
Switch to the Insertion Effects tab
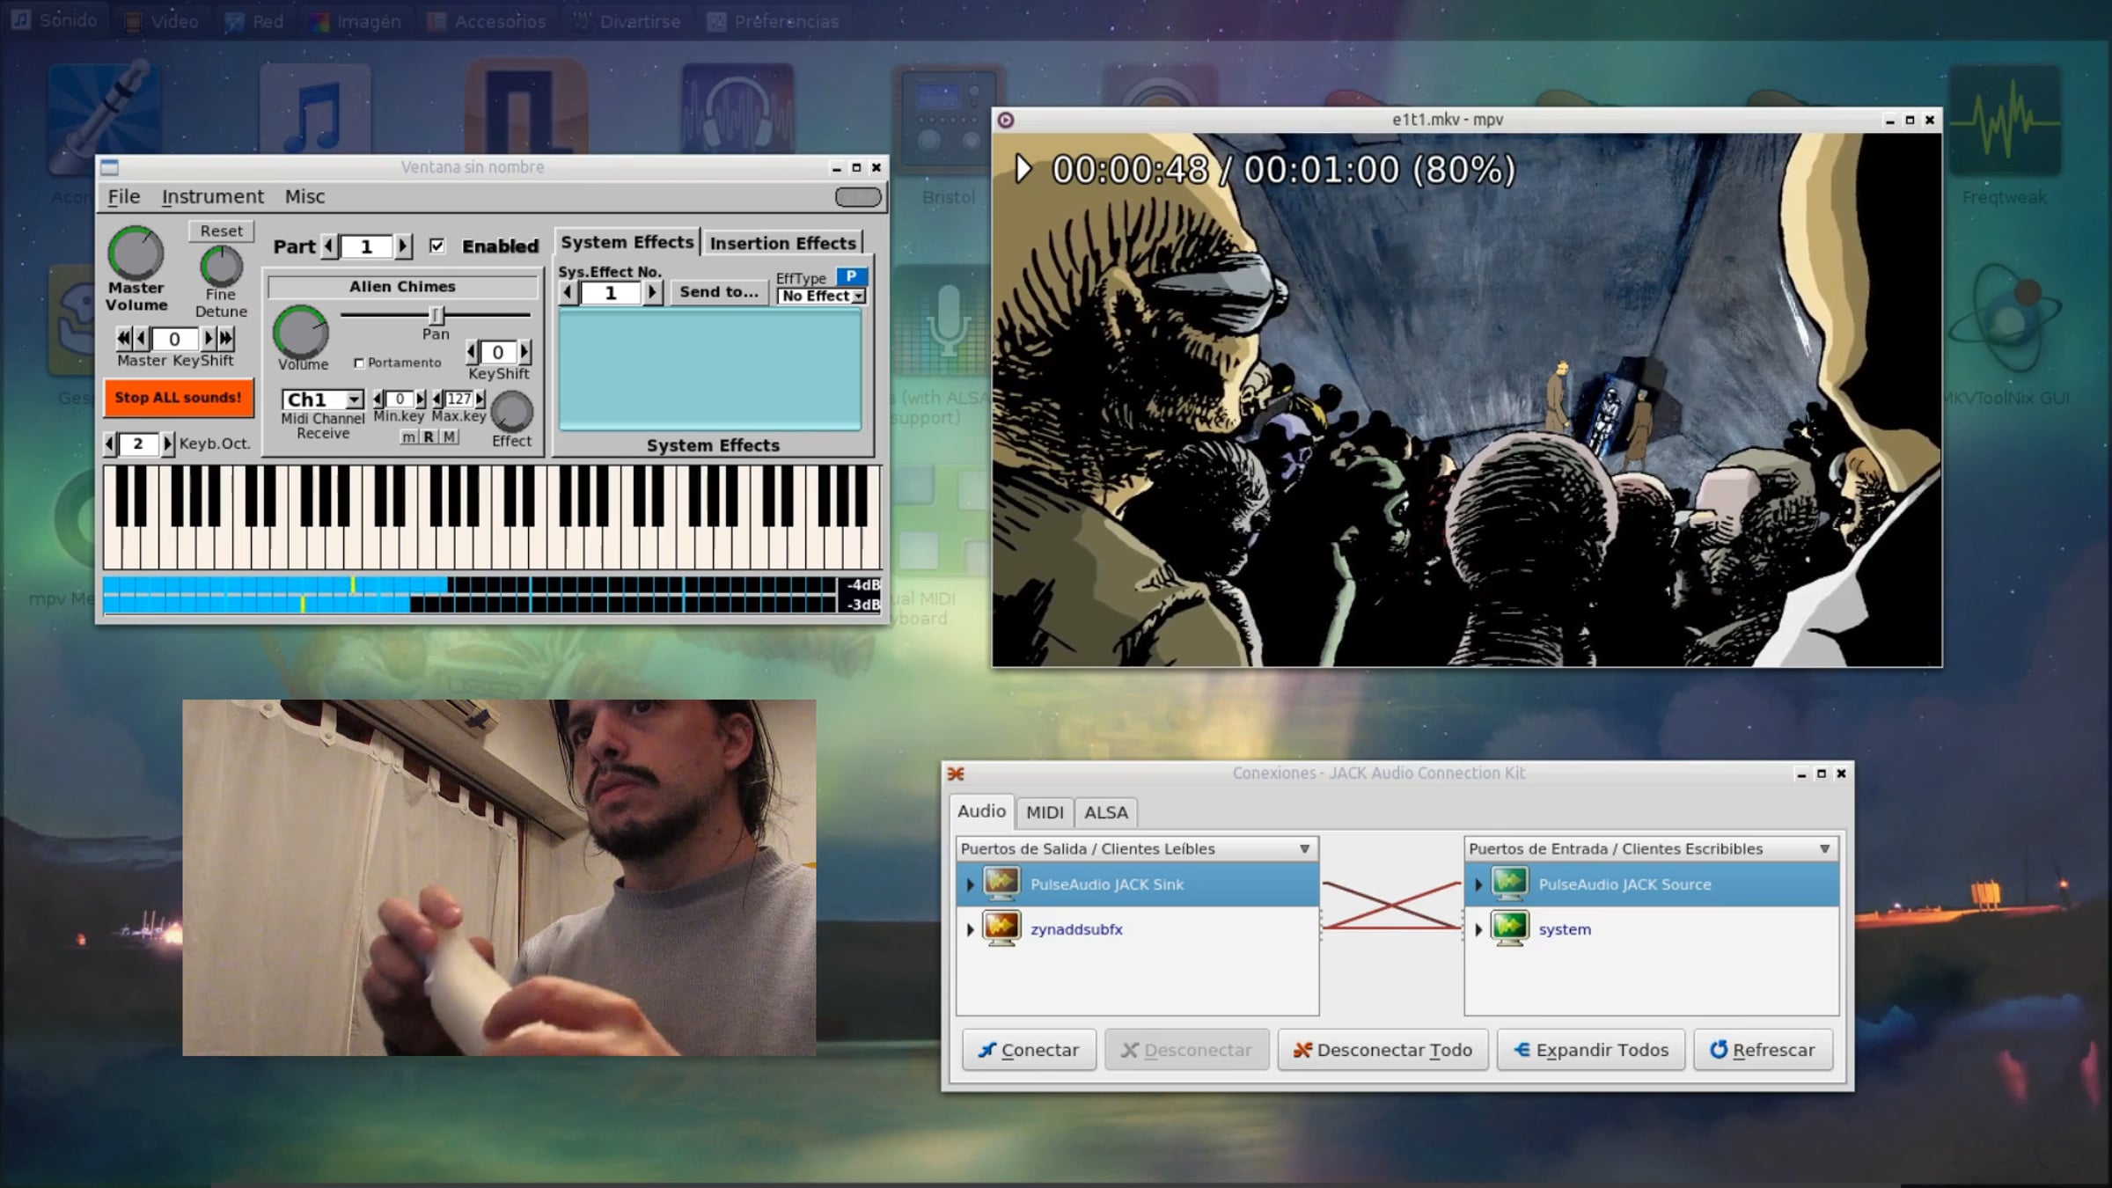pyautogui.click(x=782, y=243)
